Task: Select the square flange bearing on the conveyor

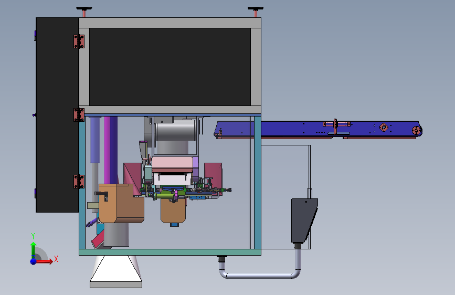Action: 384,127
